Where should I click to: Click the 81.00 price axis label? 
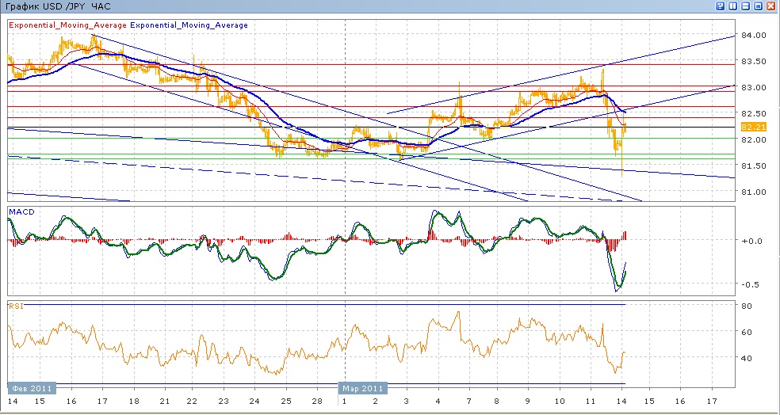(752, 192)
